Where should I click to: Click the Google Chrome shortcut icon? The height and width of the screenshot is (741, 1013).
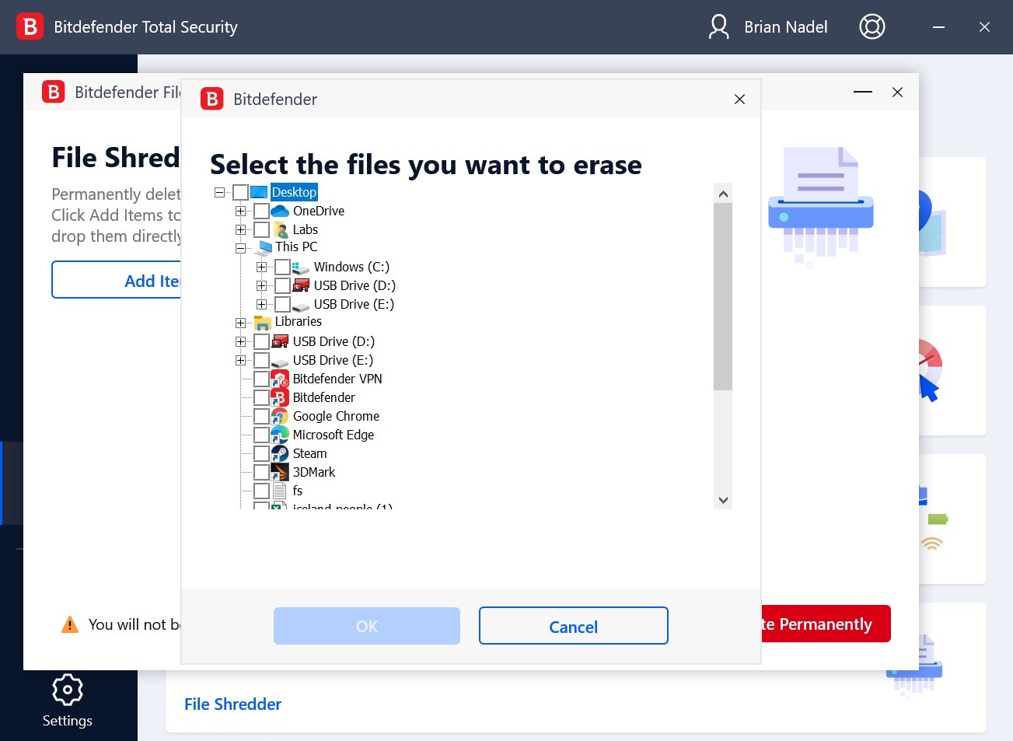coord(280,416)
